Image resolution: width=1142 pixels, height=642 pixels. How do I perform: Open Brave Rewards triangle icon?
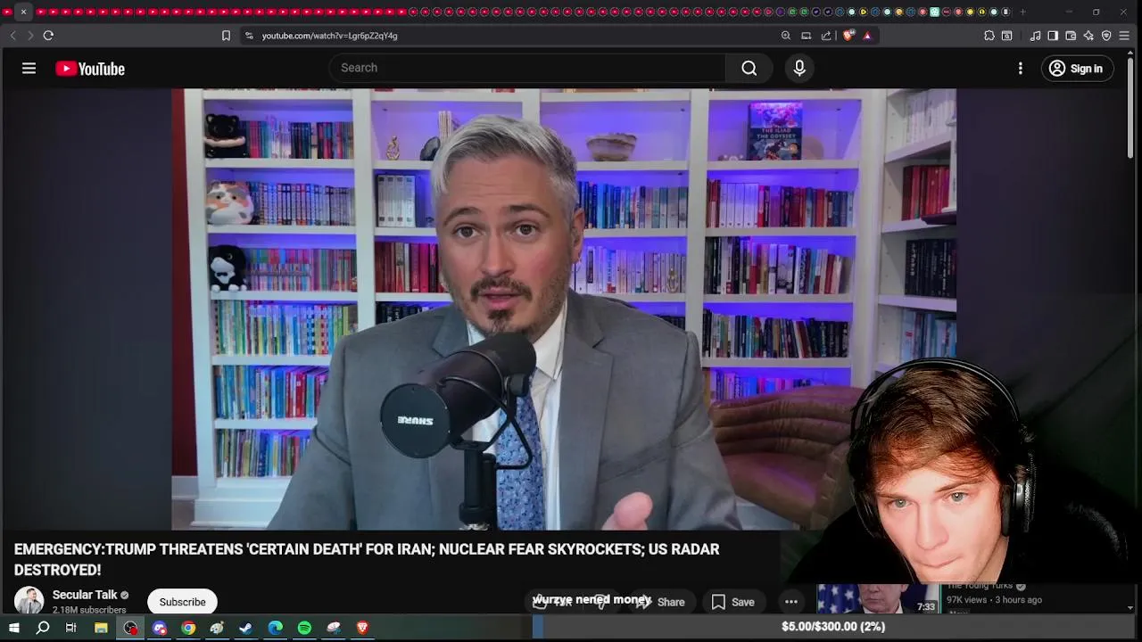[867, 36]
